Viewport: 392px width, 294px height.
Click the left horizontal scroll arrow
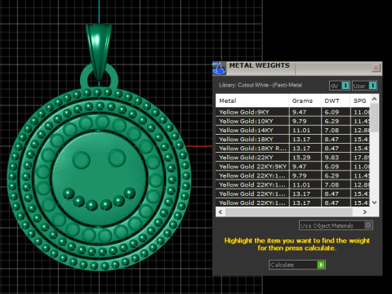[x=220, y=212]
